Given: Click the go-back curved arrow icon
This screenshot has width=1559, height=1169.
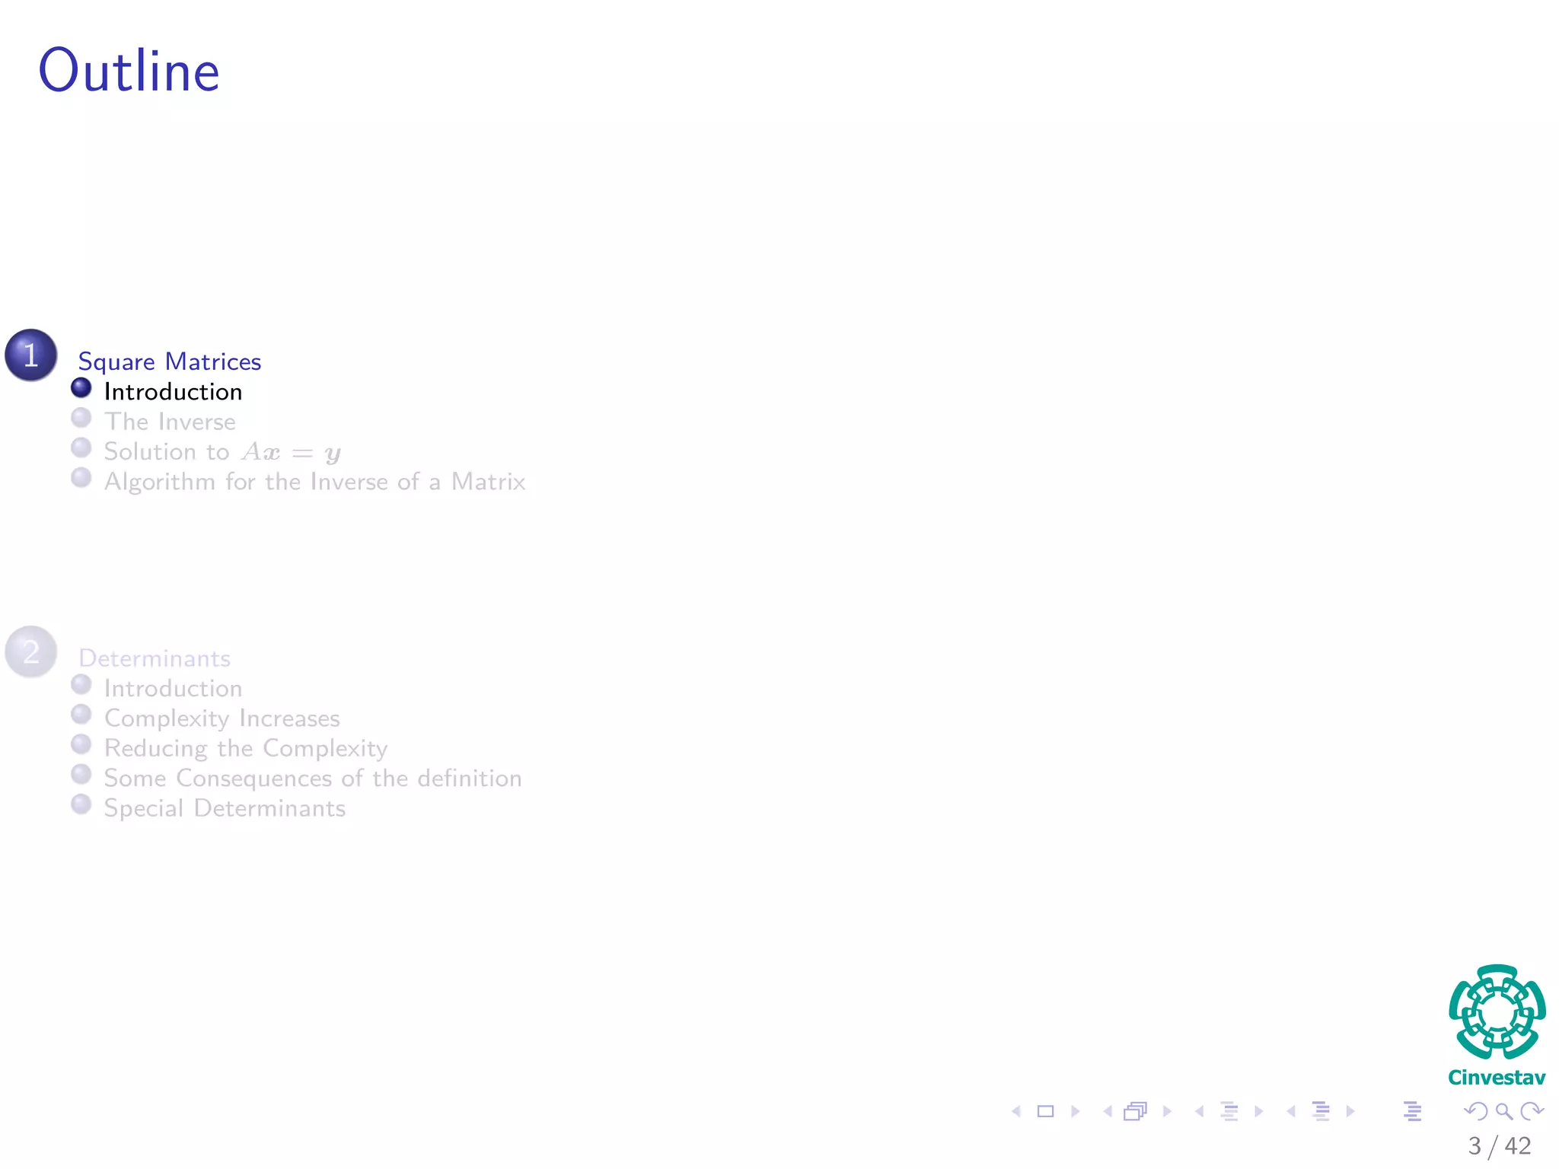Looking at the screenshot, I should [x=1475, y=1111].
